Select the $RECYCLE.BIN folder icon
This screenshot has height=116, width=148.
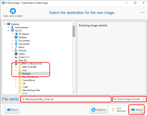click(x=20, y=67)
